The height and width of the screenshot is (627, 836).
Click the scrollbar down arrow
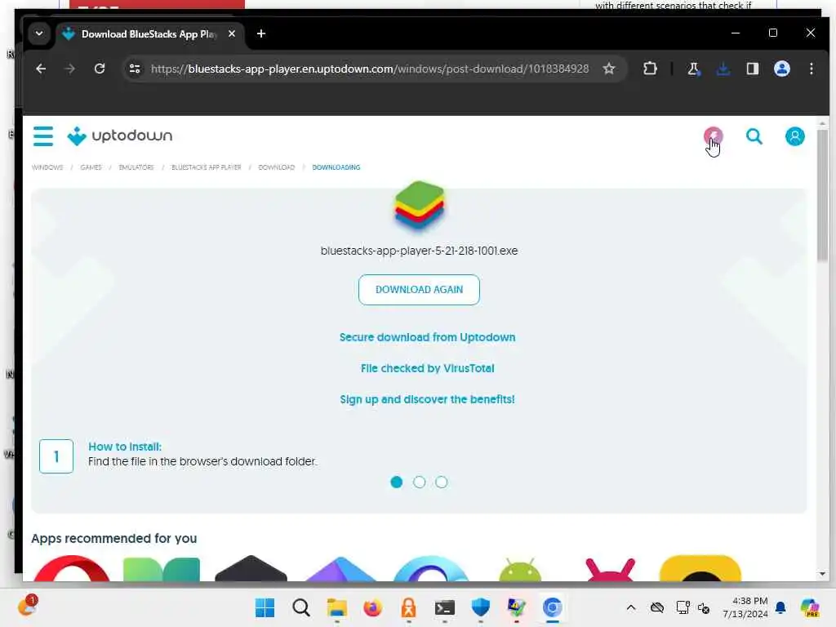[822, 574]
